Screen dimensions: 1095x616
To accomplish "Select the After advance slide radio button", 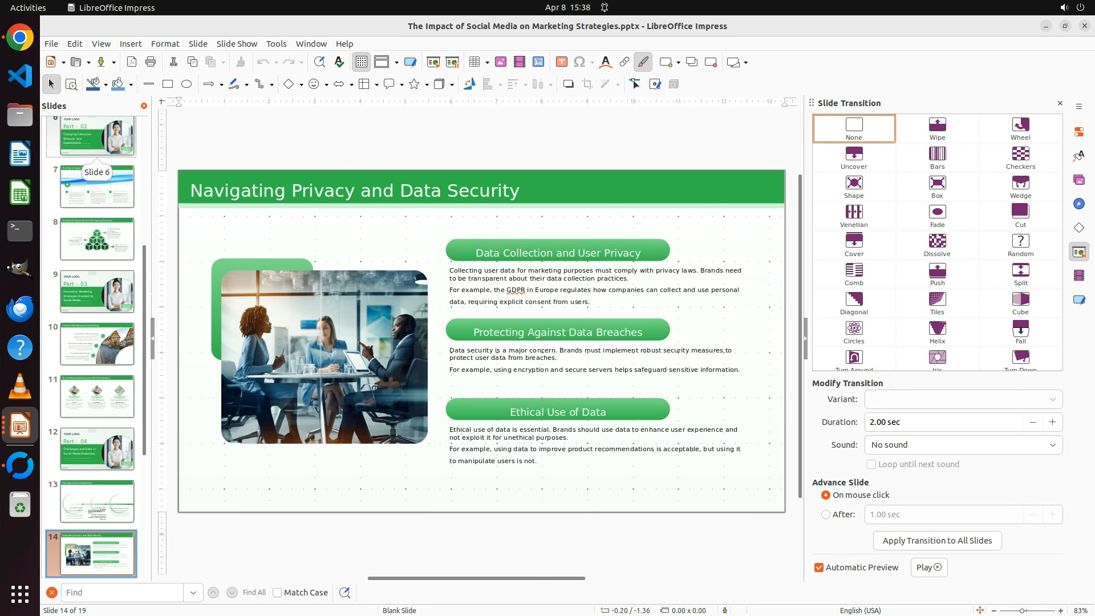I will pos(826,514).
